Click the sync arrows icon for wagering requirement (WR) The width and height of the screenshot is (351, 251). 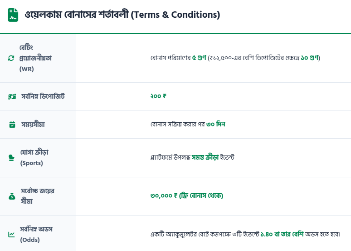pyautogui.click(x=11, y=58)
